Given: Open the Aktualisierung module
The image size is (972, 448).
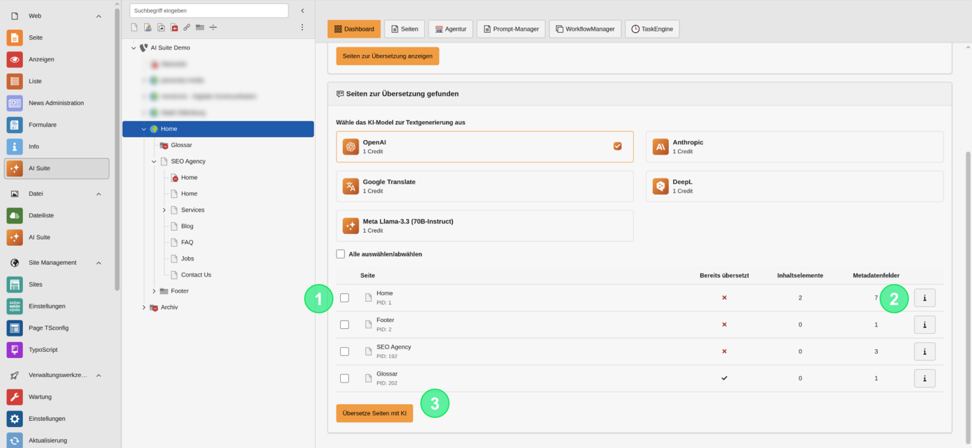Looking at the screenshot, I should (56, 440).
